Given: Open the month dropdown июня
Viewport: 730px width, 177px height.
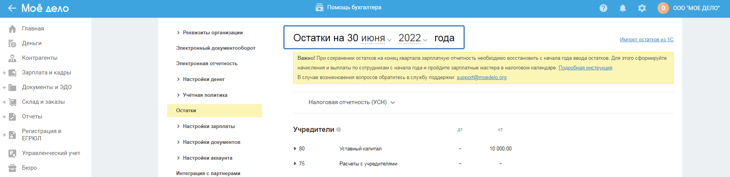Looking at the screenshot, I should (x=376, y=38).
